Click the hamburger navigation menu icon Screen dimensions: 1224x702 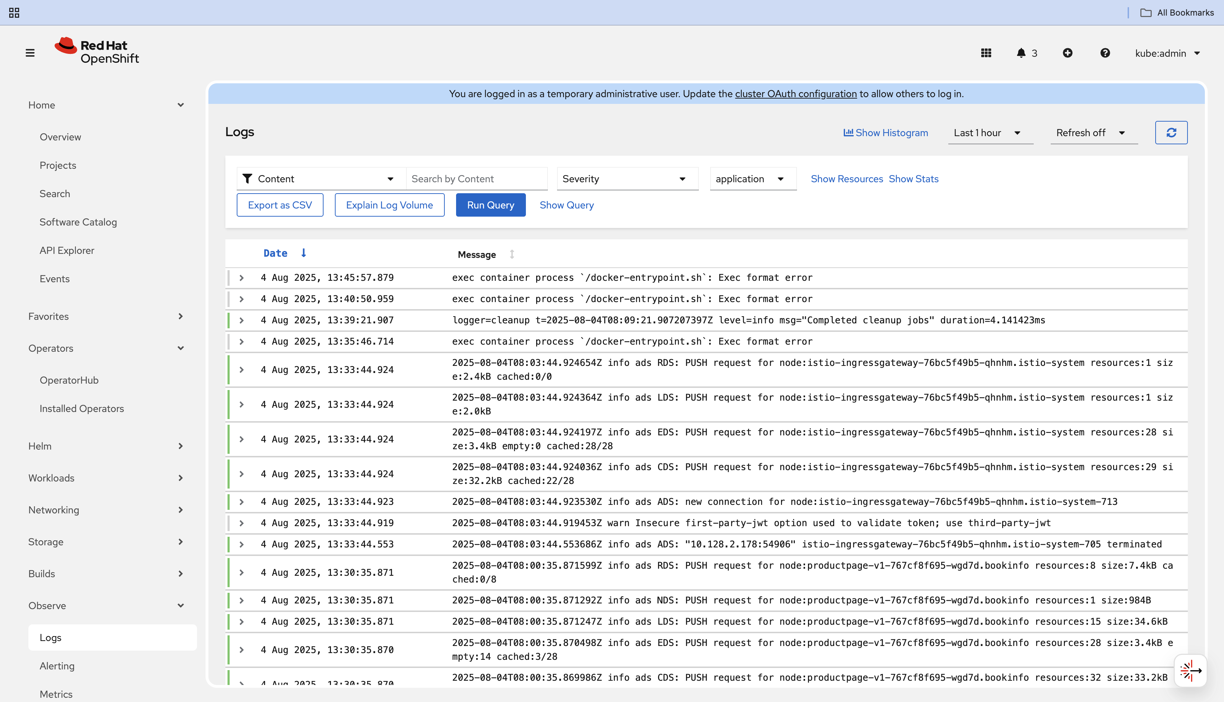click(30, 53)
